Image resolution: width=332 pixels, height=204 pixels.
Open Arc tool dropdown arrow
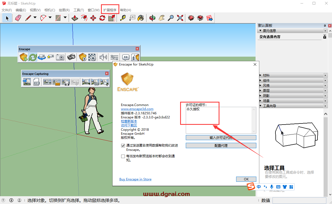pyautogui.click(x=50, y=18)
